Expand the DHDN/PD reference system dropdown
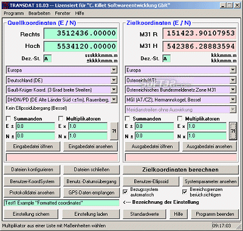The image size is (243, 231). click(x=114, y=99)
